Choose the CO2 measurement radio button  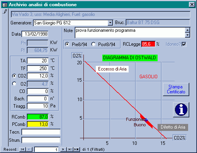tap(14, 76)
